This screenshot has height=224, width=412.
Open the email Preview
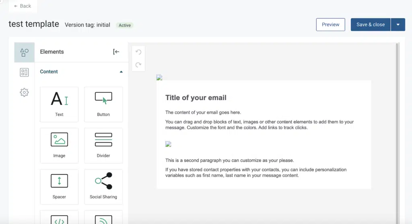[330, 24]
